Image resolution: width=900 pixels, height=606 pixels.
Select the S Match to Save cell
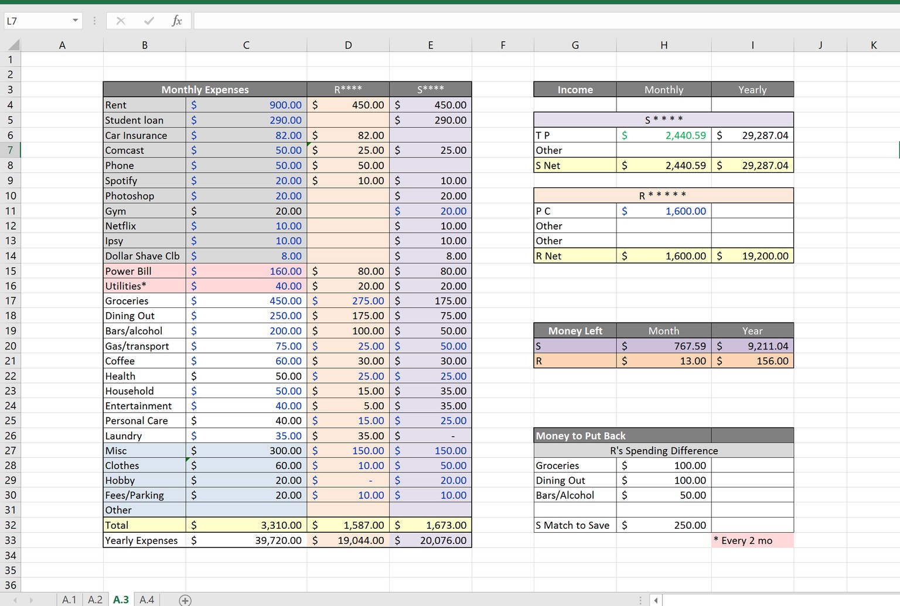pos(575,525)
